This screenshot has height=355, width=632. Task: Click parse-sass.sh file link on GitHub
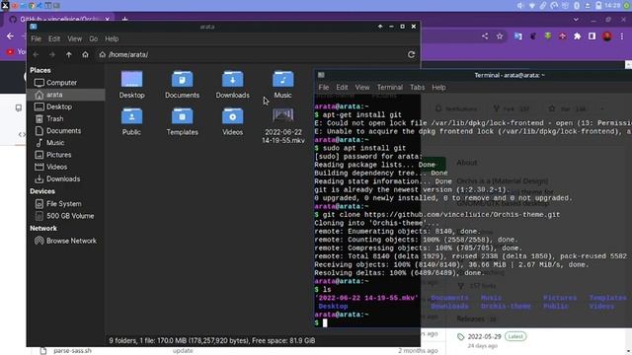72,351
